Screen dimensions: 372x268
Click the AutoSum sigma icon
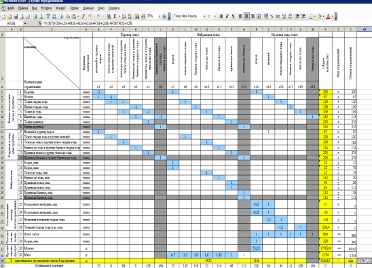click(x=115, y=16)
